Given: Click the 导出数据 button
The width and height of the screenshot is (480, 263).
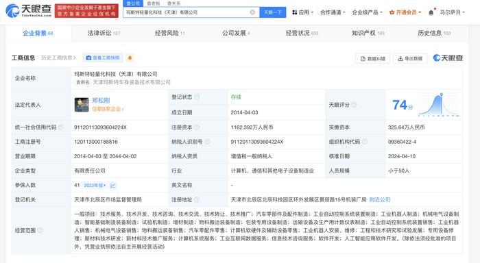Looking at the screenshot, I should [x=410, y=58].
